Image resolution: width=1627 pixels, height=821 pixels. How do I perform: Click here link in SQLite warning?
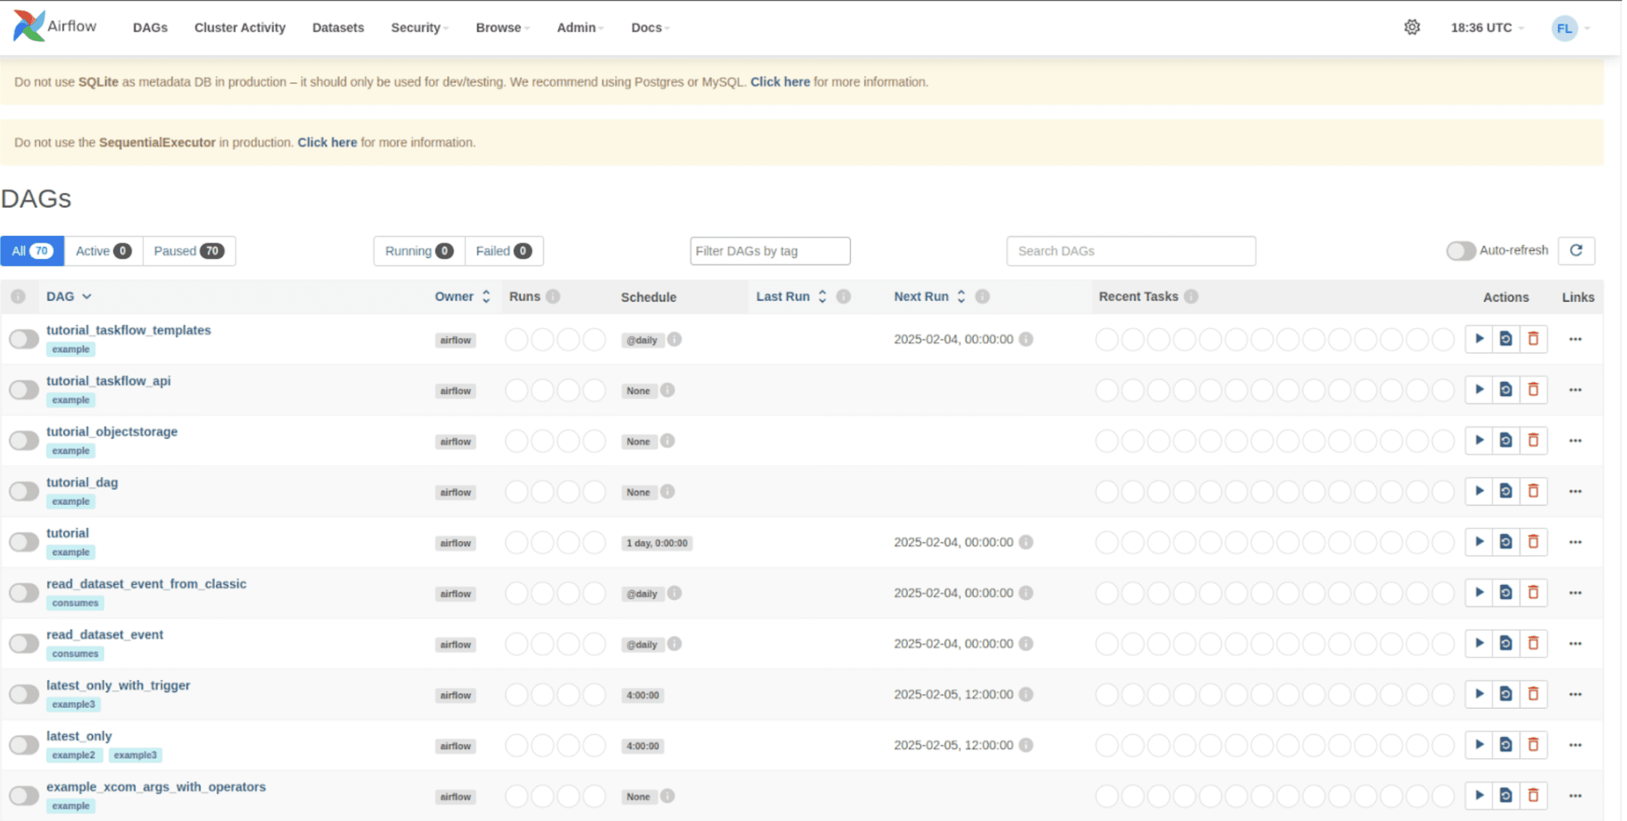point(780,82)
